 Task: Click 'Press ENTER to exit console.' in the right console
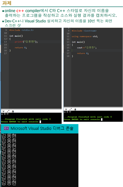click(82, 119)
